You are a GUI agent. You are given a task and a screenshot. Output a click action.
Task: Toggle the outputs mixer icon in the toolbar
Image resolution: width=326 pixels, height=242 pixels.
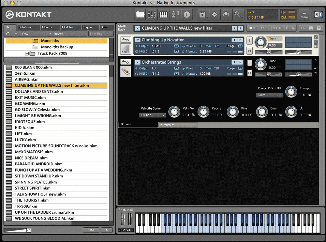[x=152, y=15]
